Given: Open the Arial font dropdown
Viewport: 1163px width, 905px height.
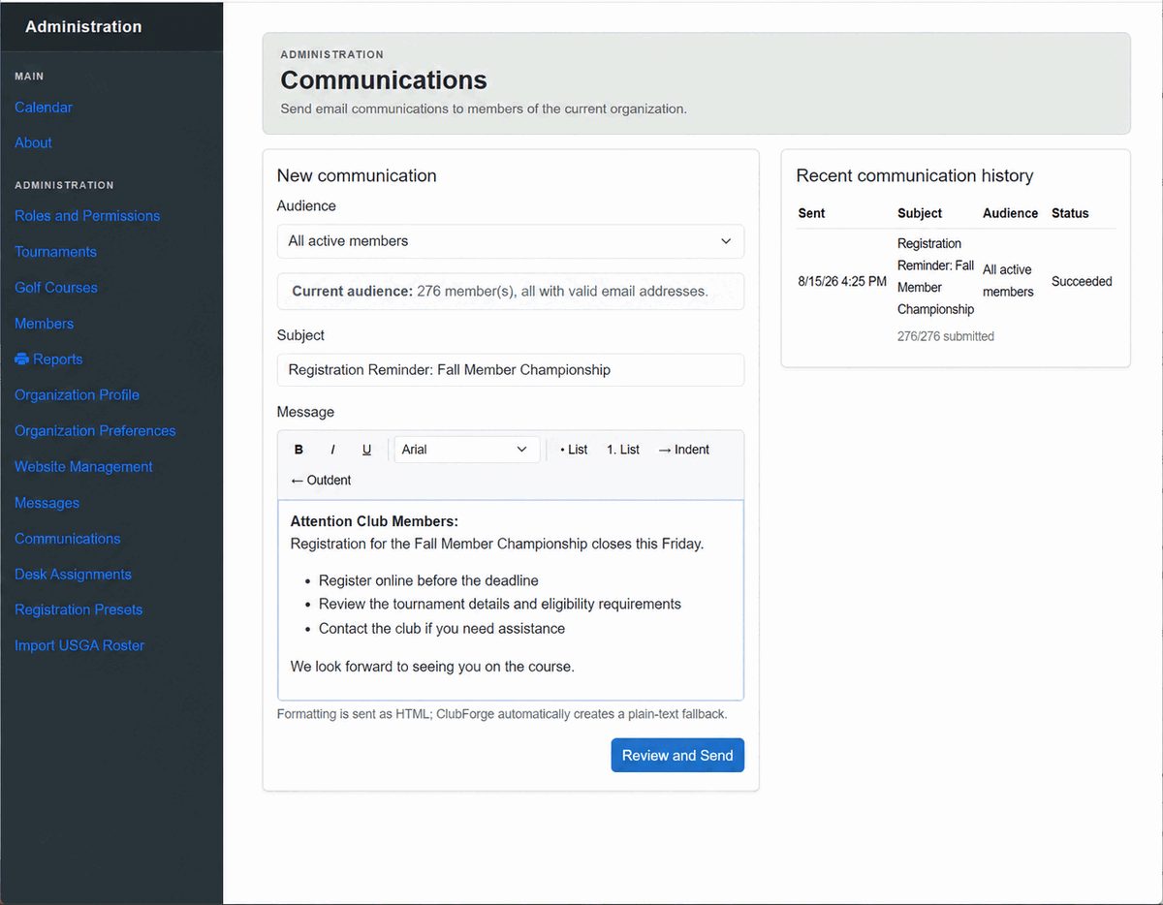Looking at the screenshot, I should (466, 450).
